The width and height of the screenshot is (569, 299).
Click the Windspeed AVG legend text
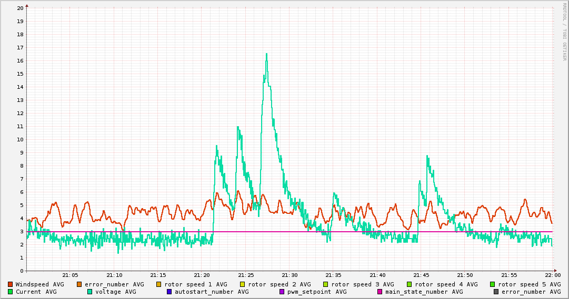39,284
